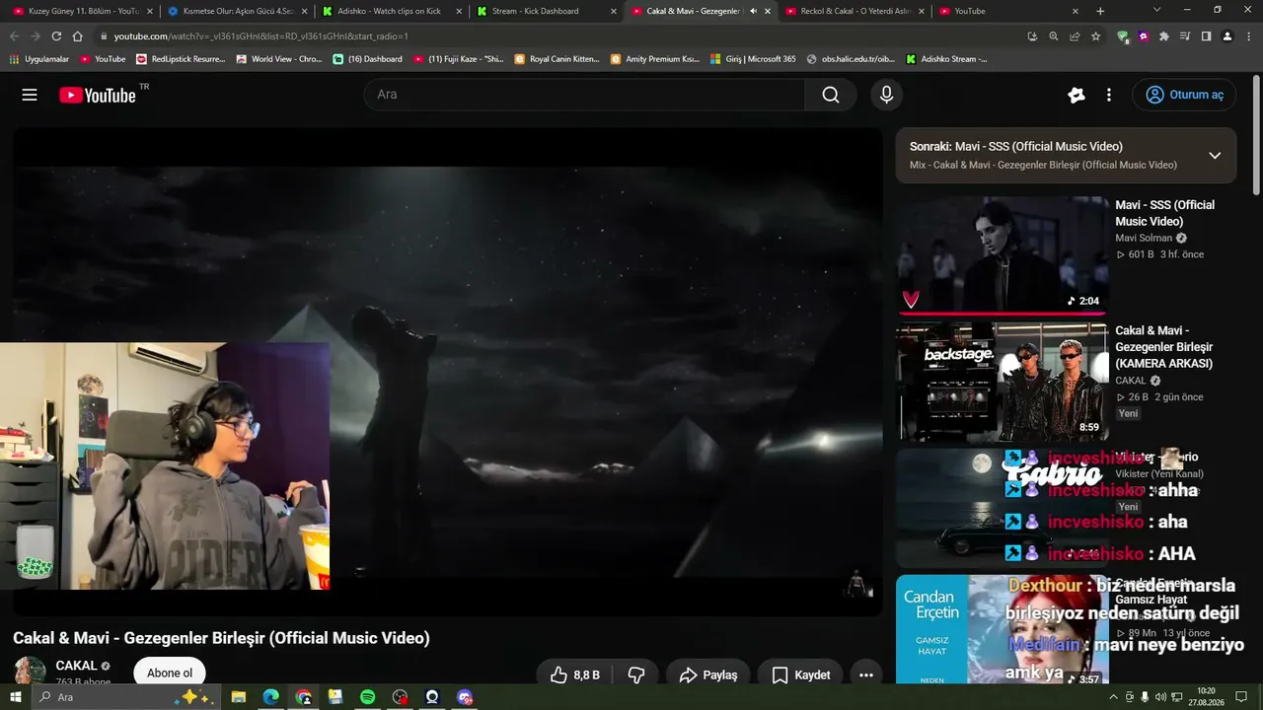Reload the page in Chrome
1263x710 pixels.
click(x=56, y=36)
